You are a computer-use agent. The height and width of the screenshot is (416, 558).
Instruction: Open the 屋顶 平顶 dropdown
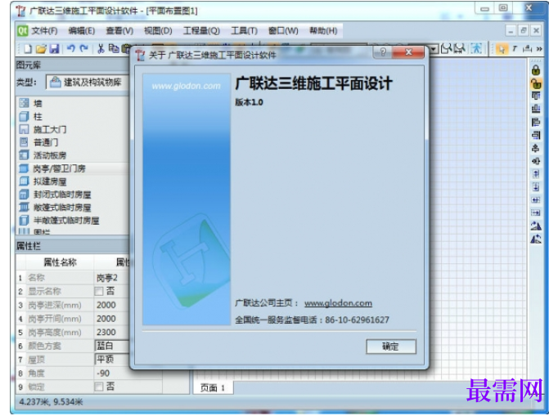(112, 360)
